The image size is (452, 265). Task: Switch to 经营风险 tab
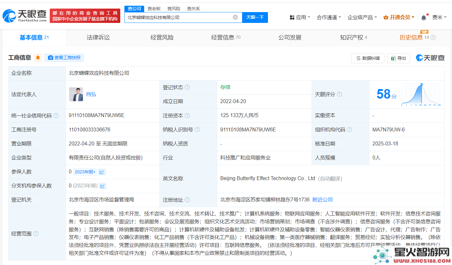click(x=162, y=38)
